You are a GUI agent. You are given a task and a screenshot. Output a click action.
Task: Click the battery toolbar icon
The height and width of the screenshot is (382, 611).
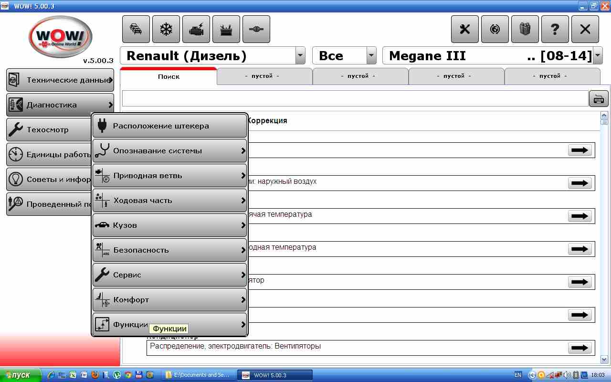pos(226,30)
